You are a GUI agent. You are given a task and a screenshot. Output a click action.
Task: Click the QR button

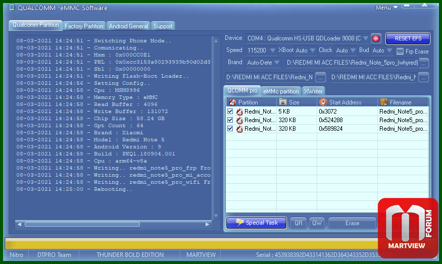click(x=298, y=223)
